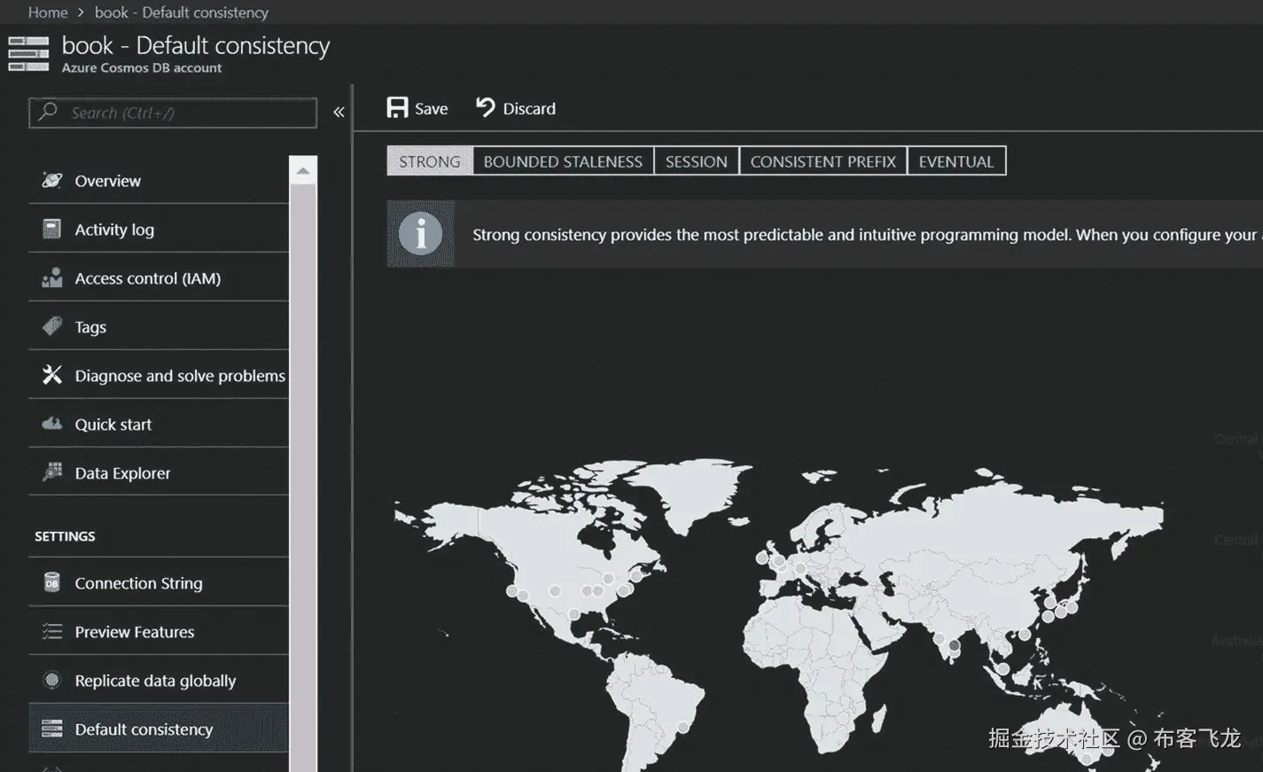
Task: Click the Cosmos DB account header icon
Action: [x=28, y=53]
